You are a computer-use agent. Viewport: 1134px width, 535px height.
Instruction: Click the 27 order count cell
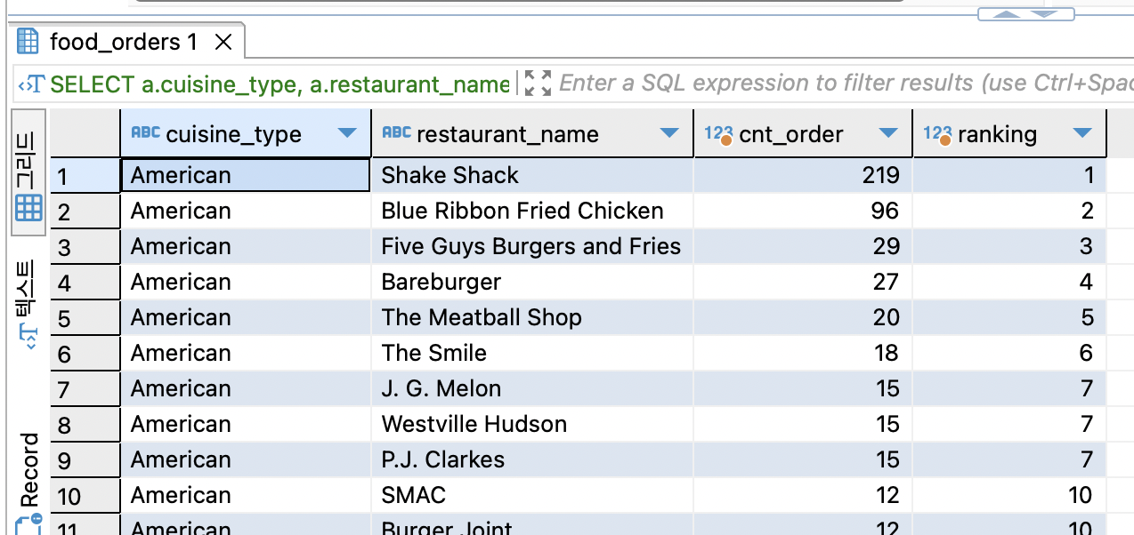coord(803,282)
